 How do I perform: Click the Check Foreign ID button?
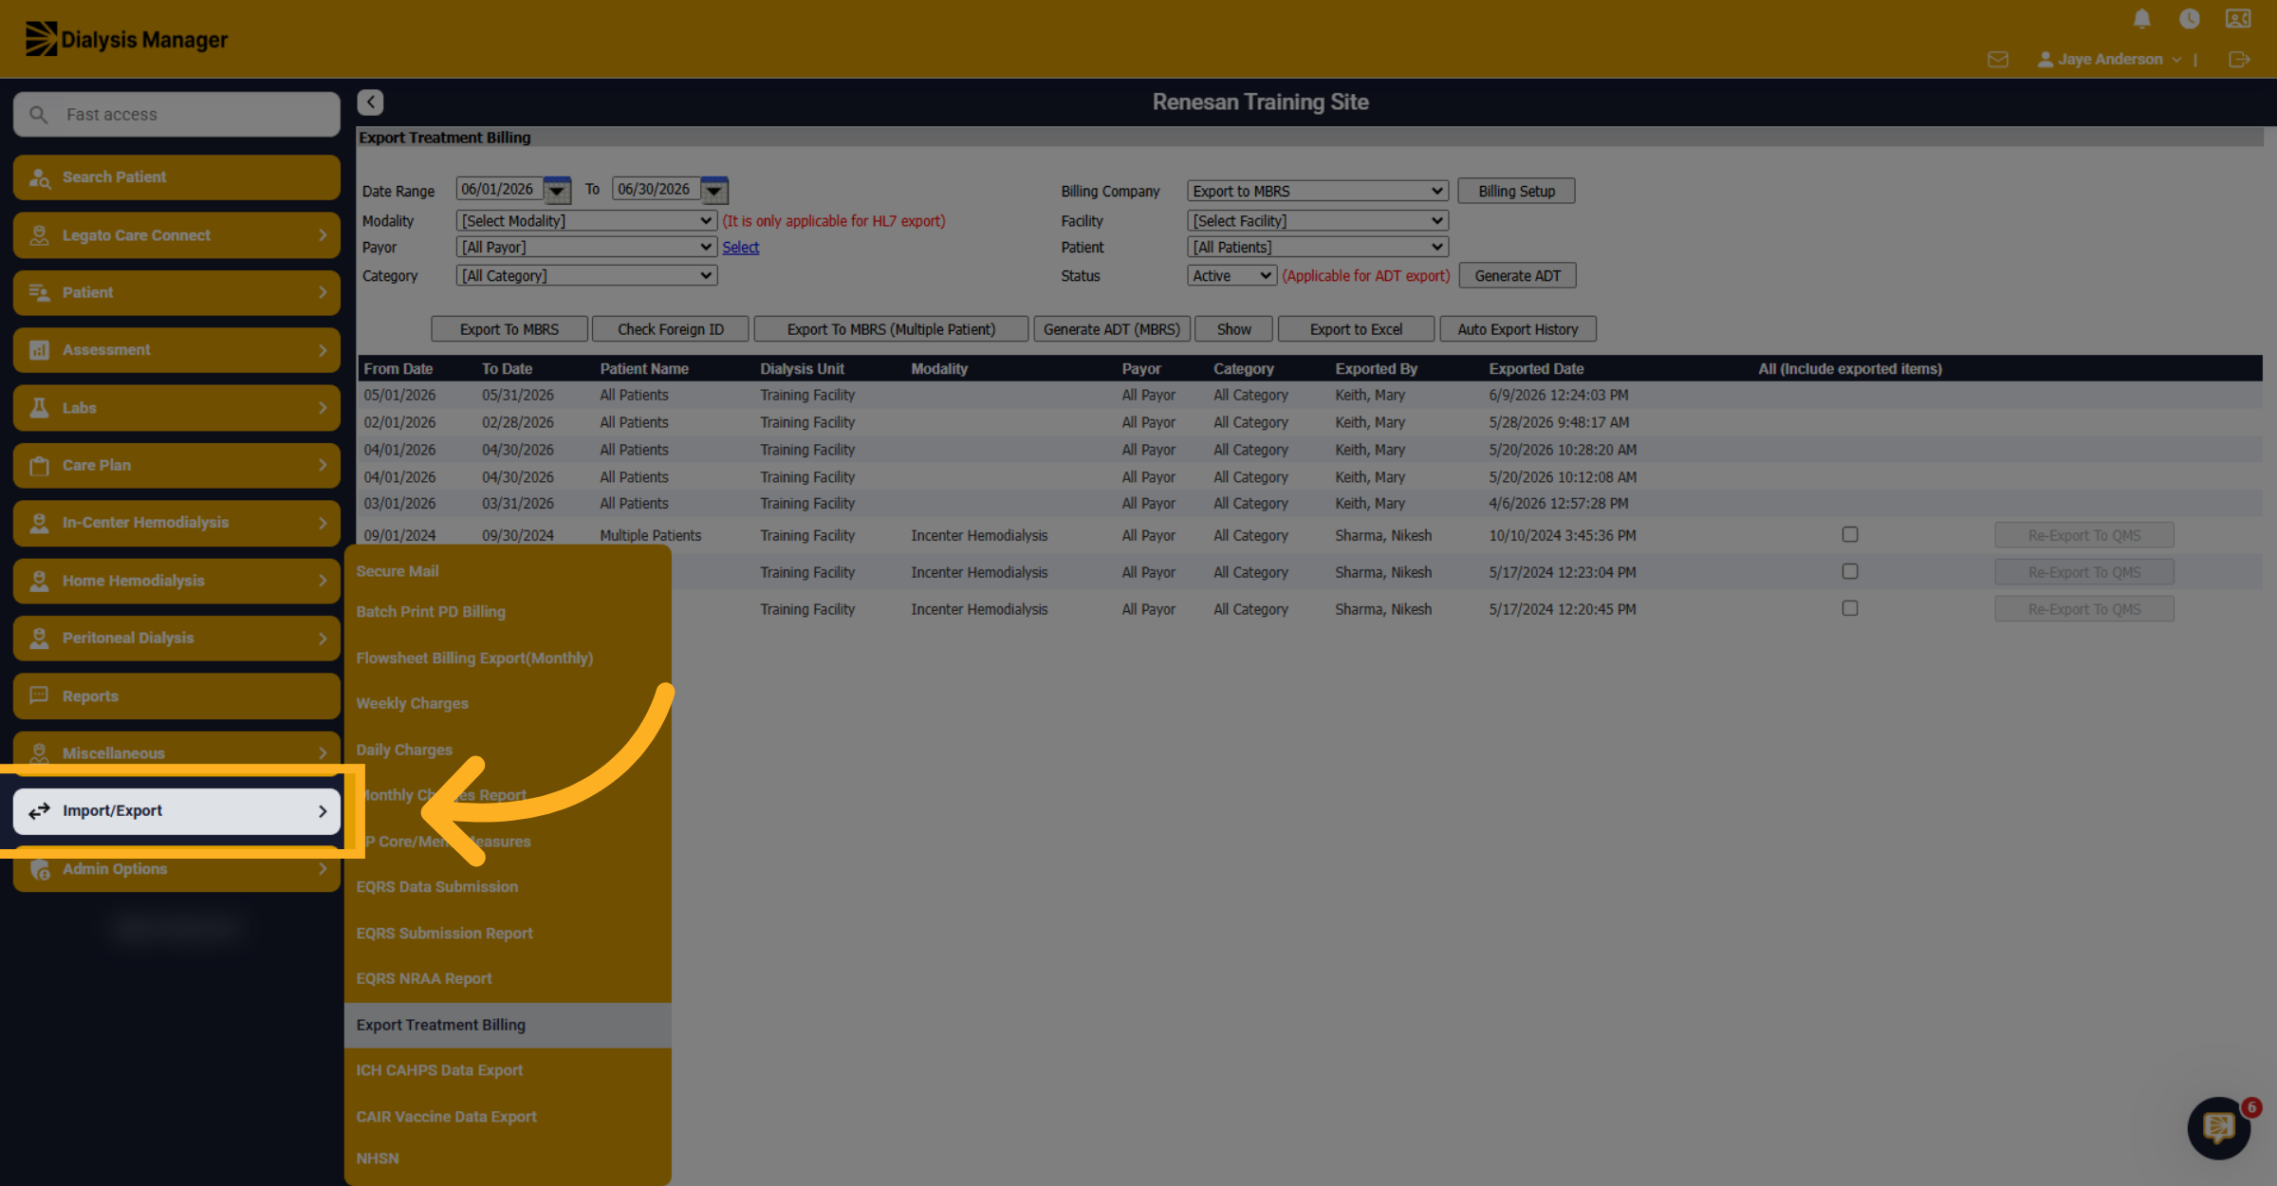[x=671, y=329]
